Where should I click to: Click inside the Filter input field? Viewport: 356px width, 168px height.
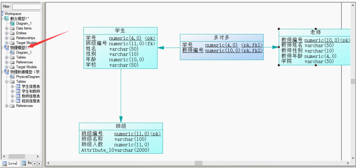tap(26, 6)
